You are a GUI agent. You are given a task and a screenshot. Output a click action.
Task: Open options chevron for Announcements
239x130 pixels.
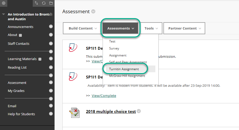click(51, 27)
